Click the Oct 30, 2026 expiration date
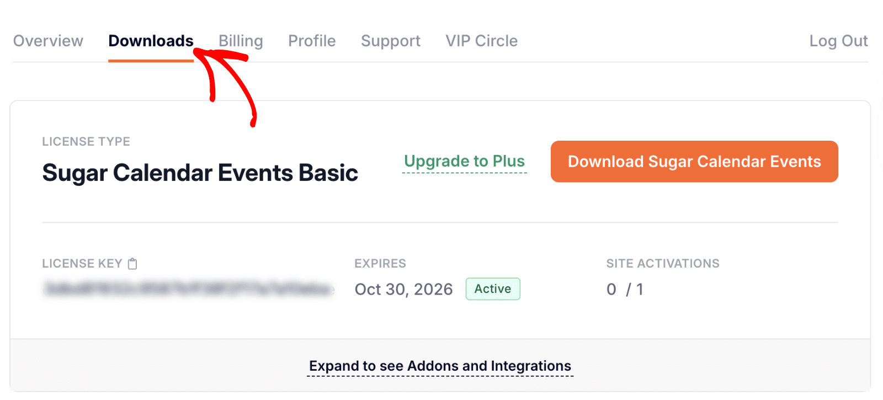The image size is (883, 400). (x=403, y=289)
